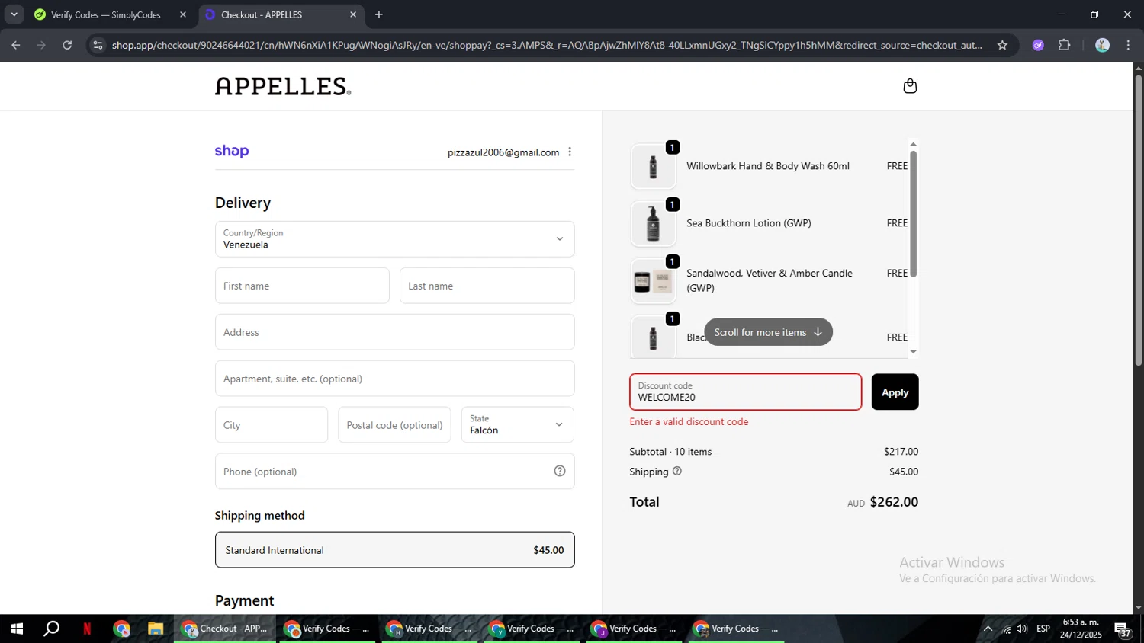Focus the Phone optional field
This screenshot has width=1144, height=643.
[x=394, y=471]
